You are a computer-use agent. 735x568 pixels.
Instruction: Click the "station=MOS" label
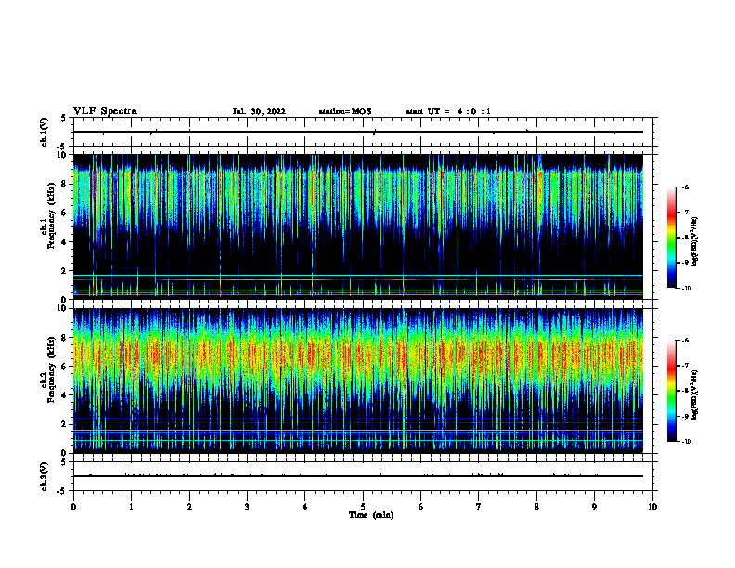345,111
